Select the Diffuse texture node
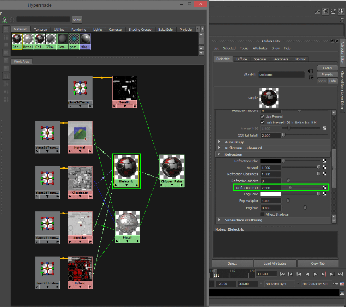346x307 pixels. [x=80, y=270]
